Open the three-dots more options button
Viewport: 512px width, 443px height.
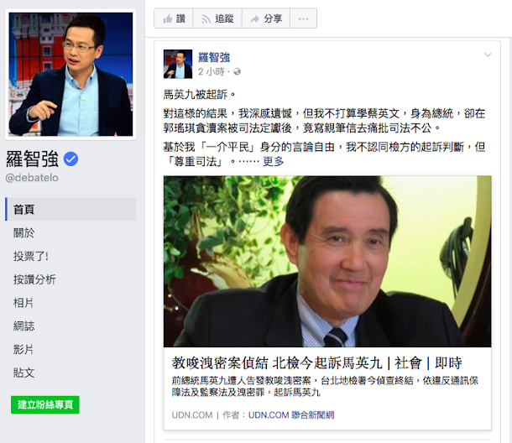[303, 18]
